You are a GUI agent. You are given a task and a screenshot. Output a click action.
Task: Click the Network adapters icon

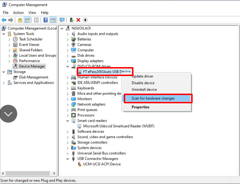74,104
